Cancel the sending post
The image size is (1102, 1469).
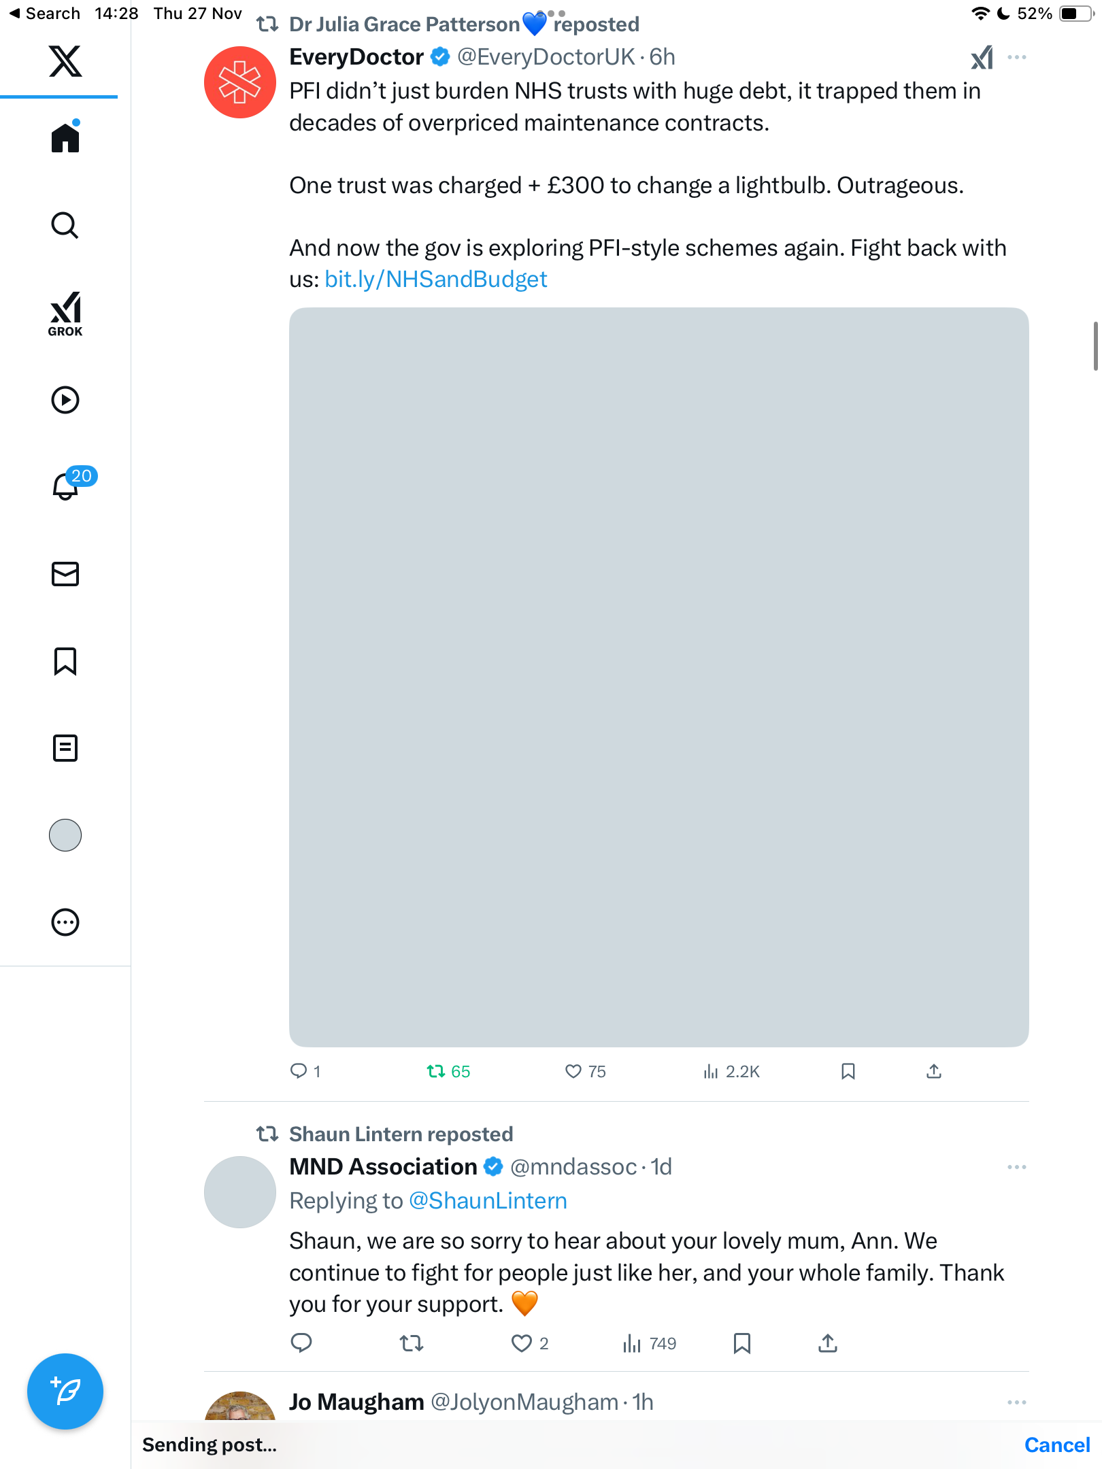point(1056,1445)
